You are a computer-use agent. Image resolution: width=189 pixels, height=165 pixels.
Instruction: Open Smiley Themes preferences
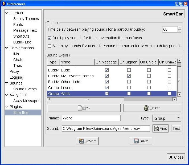point(26,19)
